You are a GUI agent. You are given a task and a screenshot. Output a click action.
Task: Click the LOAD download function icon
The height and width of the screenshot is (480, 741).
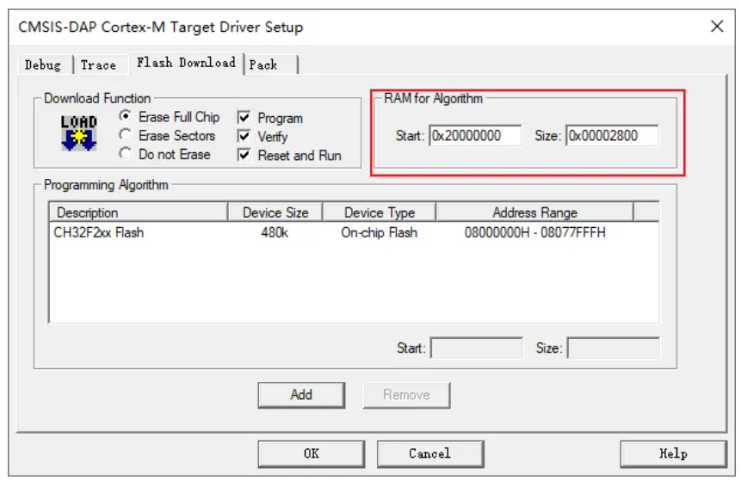click(78, 133)
